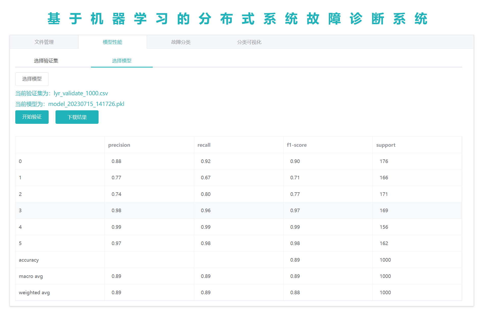Click the f1-score column header
The width and height of the screenshot is (491, 309).
pyautogui.click(x=297, y=145)
